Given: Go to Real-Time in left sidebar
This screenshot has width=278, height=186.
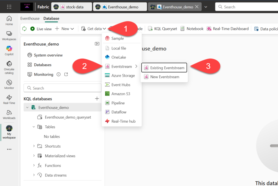Looking at the screenshot, I should point(9,99).
